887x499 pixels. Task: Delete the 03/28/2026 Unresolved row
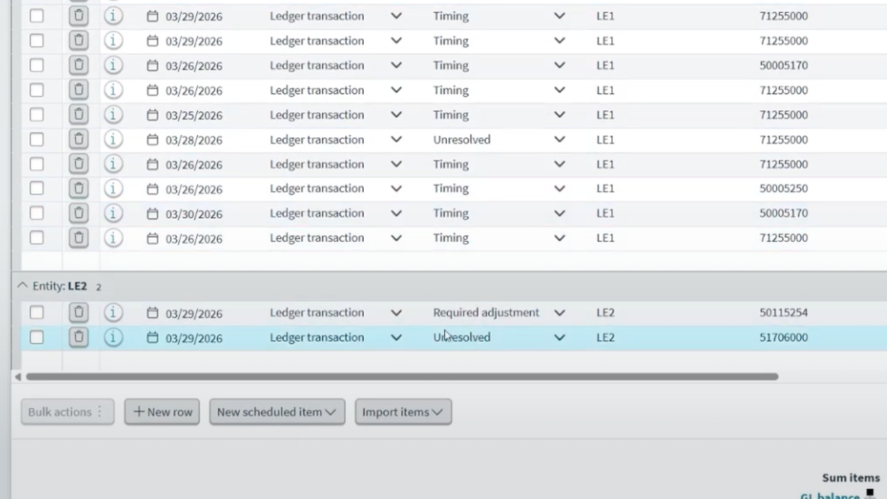pyautogui.click(x=78, y=139)
